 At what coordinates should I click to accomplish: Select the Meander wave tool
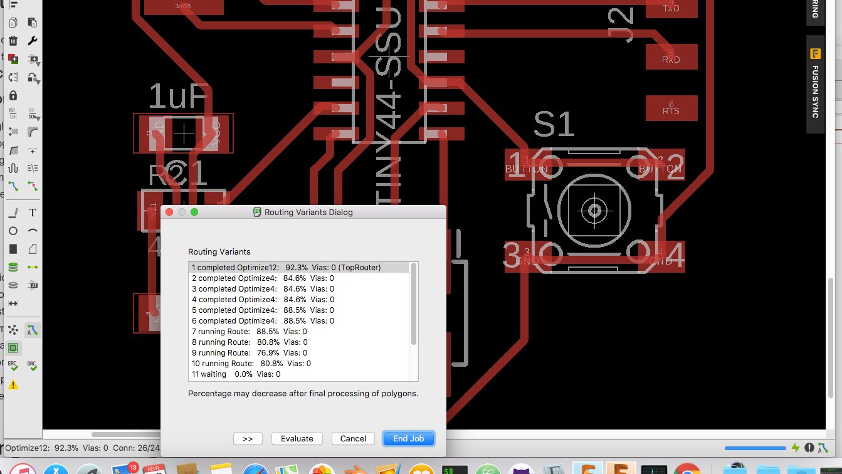pos(13,168)
